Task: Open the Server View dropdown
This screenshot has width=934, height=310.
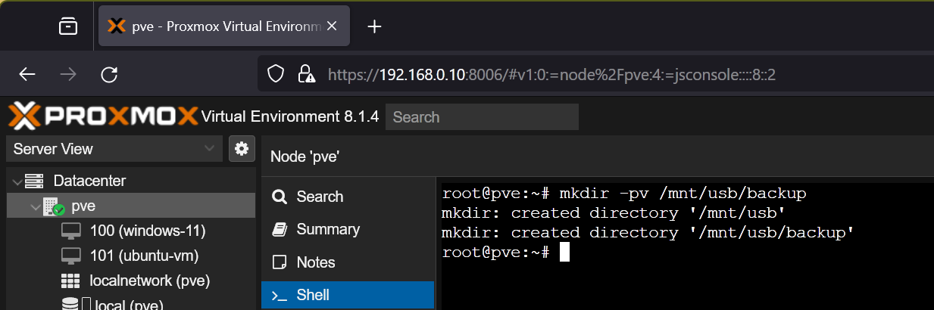Action: [114, 149]
